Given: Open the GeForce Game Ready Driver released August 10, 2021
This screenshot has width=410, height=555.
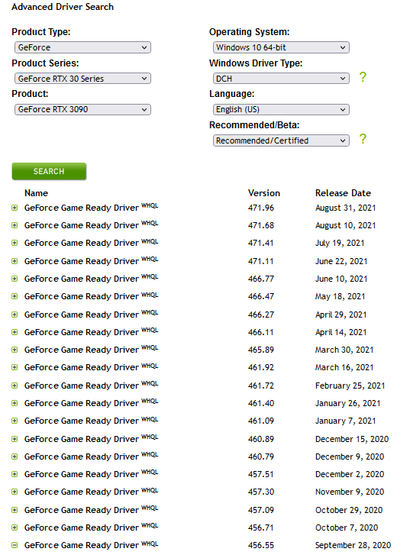Looking at the screenshot, I should click(x=92, y=225).
